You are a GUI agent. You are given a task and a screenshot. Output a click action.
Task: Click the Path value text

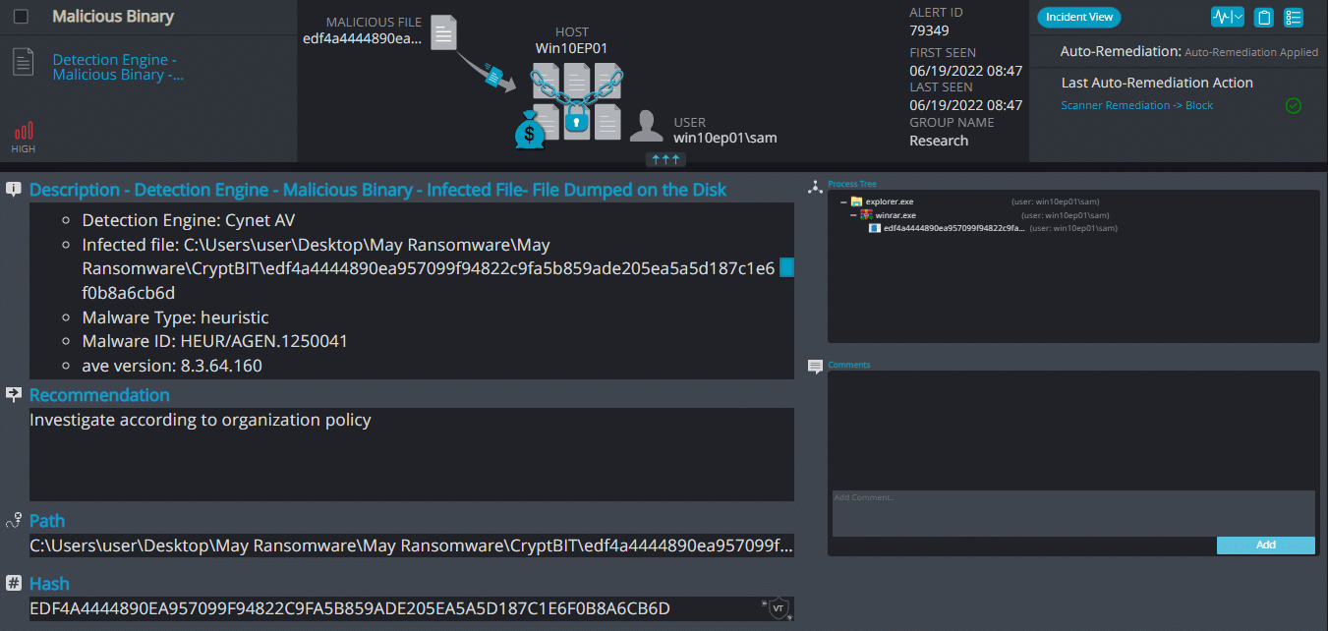coord(412,545)
